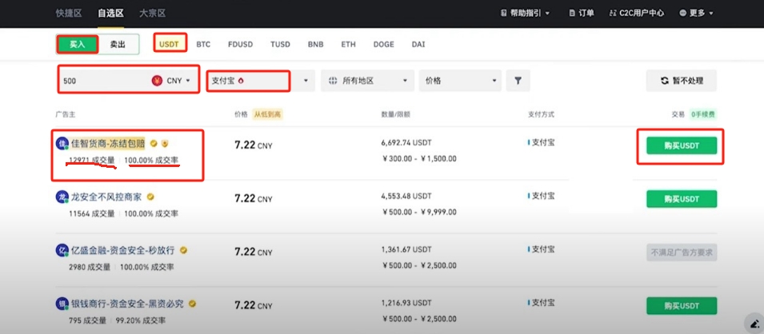The height and width of the screenshot is (334, 764).
Task: Click the filter funnel icon
Action: tap(518, 81)
